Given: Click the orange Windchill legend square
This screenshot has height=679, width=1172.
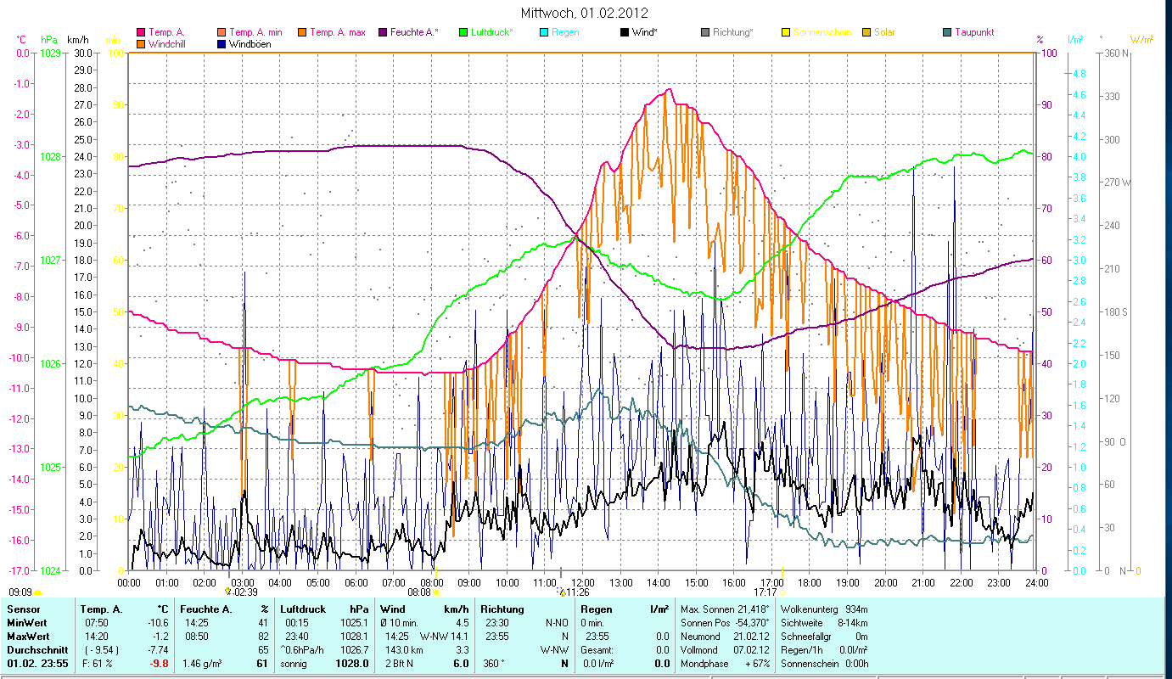Looking at the screenshot, I should tap(141, 44).
